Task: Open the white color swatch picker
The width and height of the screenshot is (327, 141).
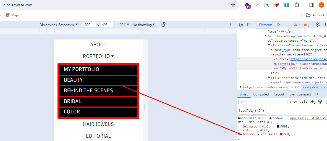Action: point(258,130)
